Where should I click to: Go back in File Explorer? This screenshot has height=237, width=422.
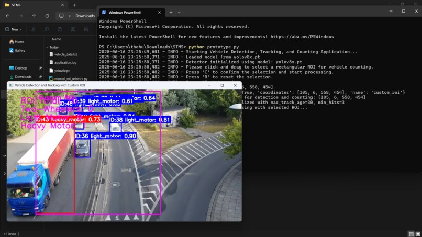(x=7, y=16)
